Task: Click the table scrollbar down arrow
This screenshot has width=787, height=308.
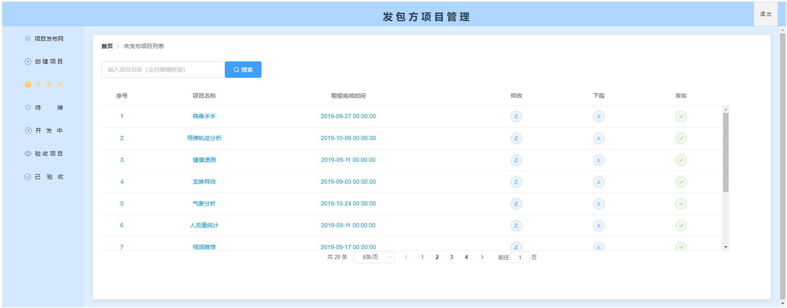Action: tap(726, 247)
